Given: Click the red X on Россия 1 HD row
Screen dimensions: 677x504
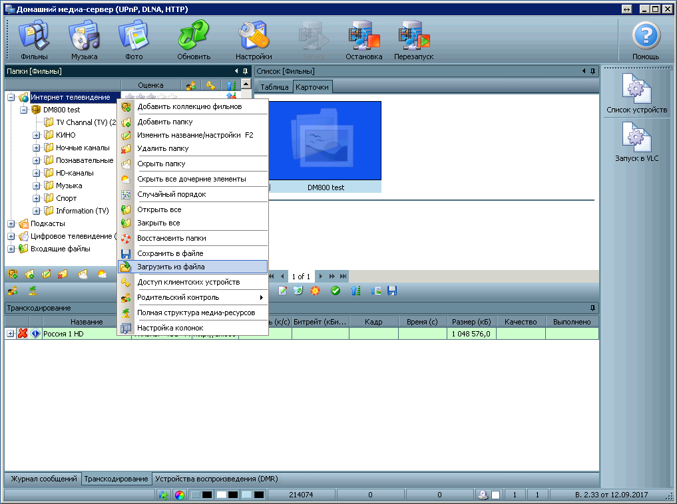Looking at the screenshot, I should pos(23,334).
